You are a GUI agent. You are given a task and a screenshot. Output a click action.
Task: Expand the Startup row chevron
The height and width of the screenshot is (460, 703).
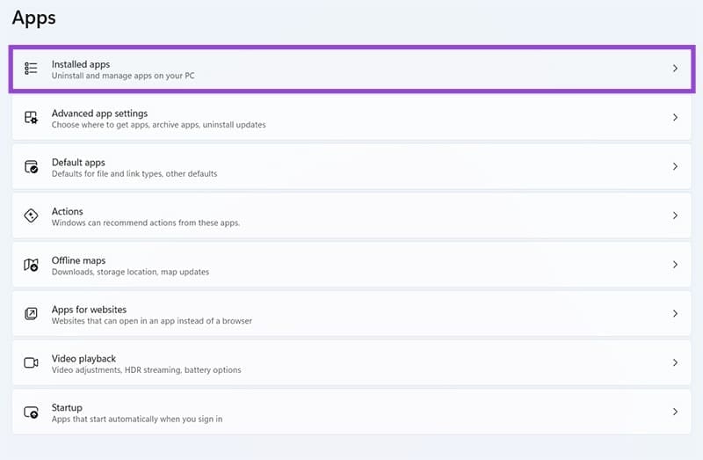pyautogui.click(x=675, y=412)
